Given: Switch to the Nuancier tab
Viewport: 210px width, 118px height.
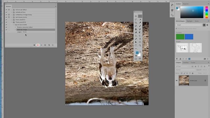Looking at the screenshot, I should pos(186,4).
